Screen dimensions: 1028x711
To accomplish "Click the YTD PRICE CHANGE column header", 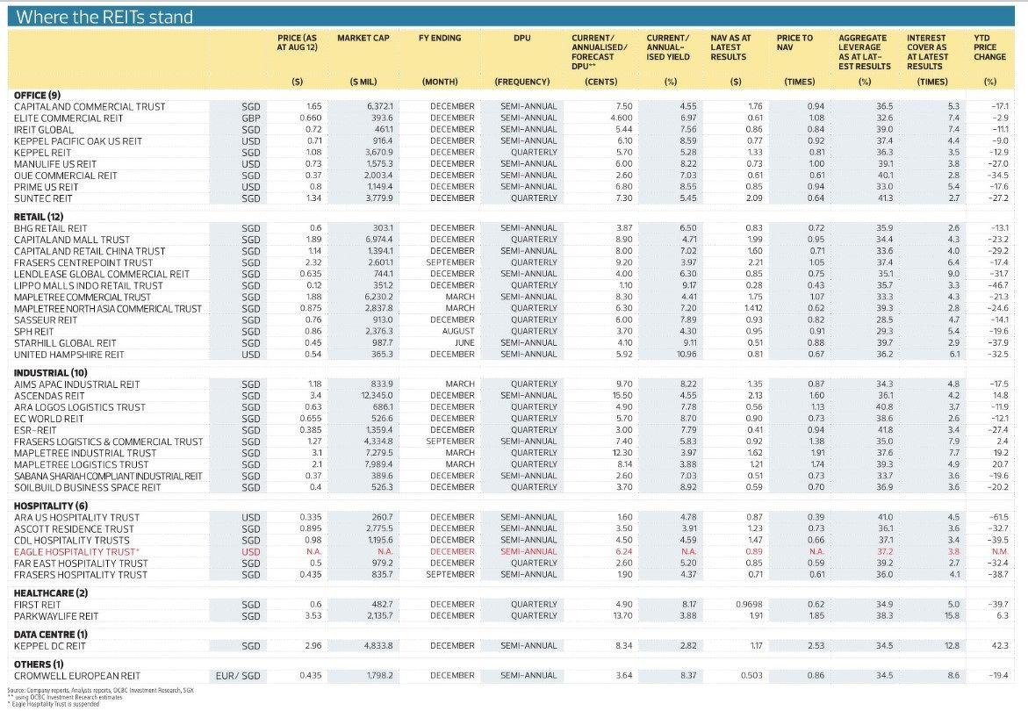I will click(985, 47).
